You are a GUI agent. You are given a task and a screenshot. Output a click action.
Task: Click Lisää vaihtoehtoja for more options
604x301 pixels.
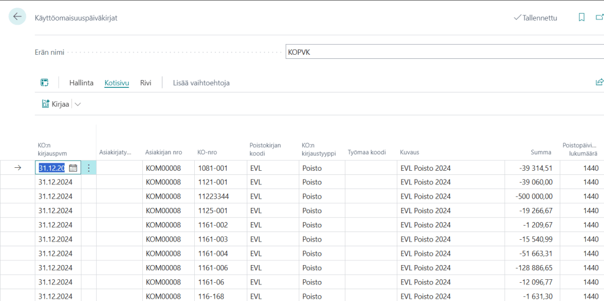point(201,82)
